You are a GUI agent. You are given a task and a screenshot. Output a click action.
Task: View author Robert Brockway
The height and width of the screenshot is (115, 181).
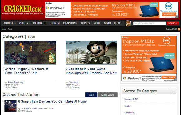pos(16,82)
